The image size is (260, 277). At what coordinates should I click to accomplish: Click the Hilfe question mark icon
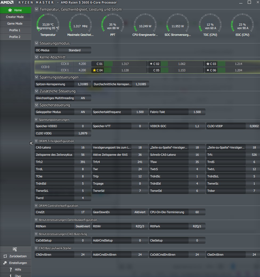coord(11,270)
